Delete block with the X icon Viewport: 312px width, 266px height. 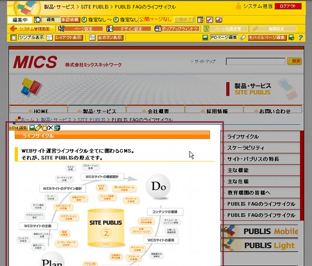tap(50, 128)
